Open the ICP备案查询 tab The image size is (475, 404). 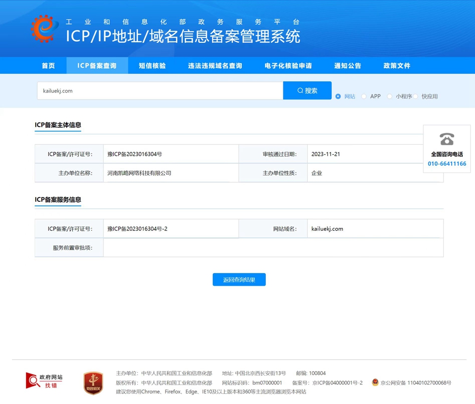tap(97, 66)
